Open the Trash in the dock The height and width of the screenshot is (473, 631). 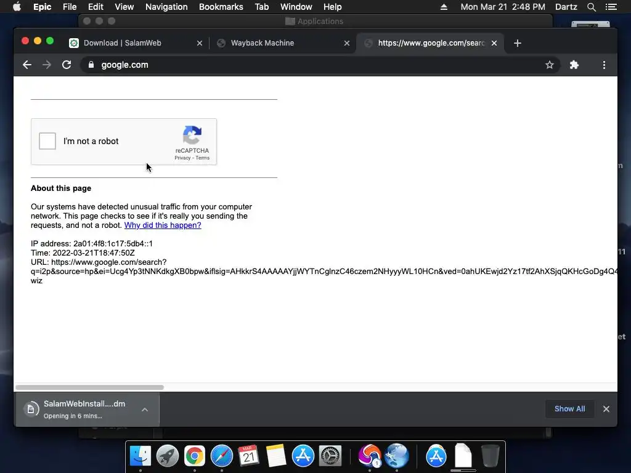coord(490,456)
